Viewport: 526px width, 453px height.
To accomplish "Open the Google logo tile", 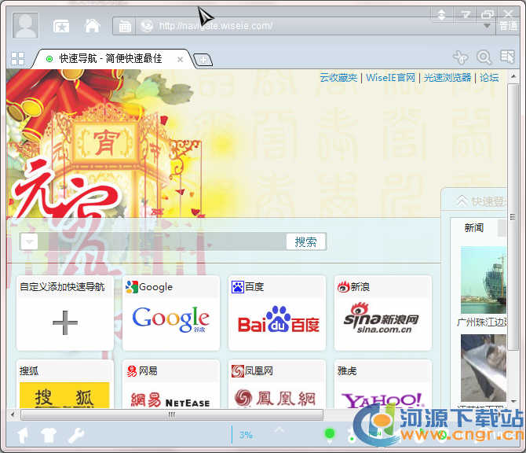I will click(171, 319).
